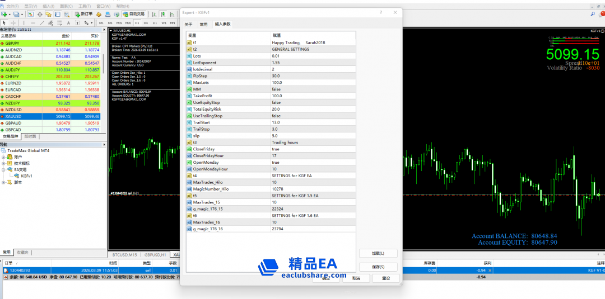The width and height of the screenshot is (605, 299).
Task: Select the KGFv1 expert in navigator
Action: tap(26, 175)
